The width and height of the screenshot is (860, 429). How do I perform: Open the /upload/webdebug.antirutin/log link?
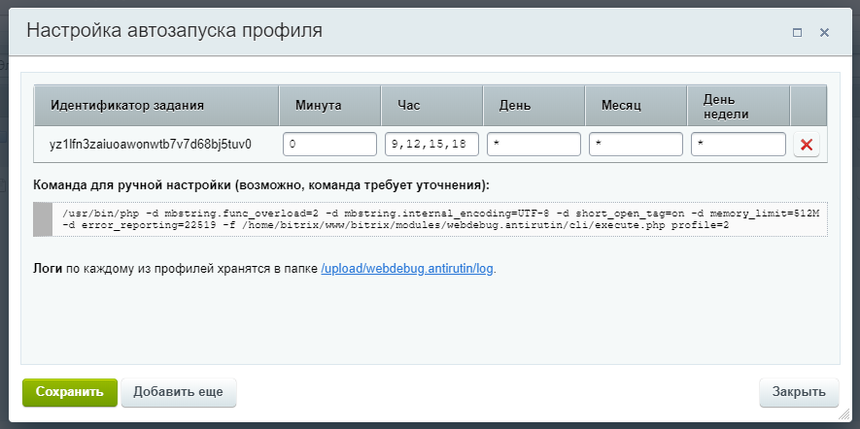(x=408, y=268)
